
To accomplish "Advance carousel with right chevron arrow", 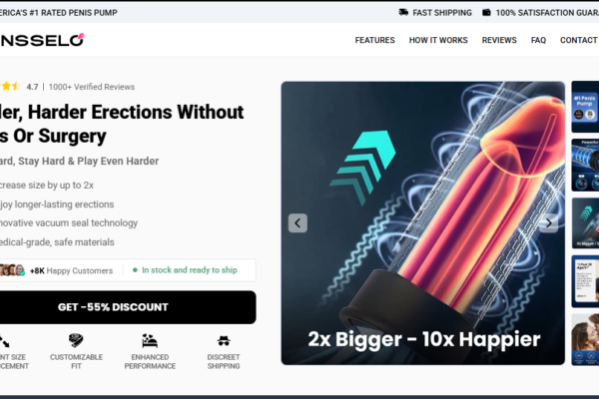I will [x=548, y=223].
